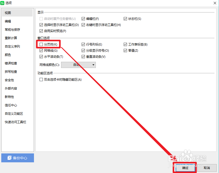Uncheck 垂直滚动条(V) option

(x=83, y=56)
